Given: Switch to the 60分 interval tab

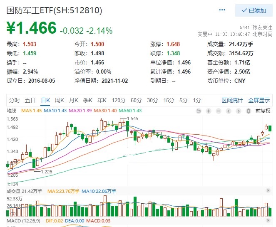Looking at the screenshot, I should point(136,100).
